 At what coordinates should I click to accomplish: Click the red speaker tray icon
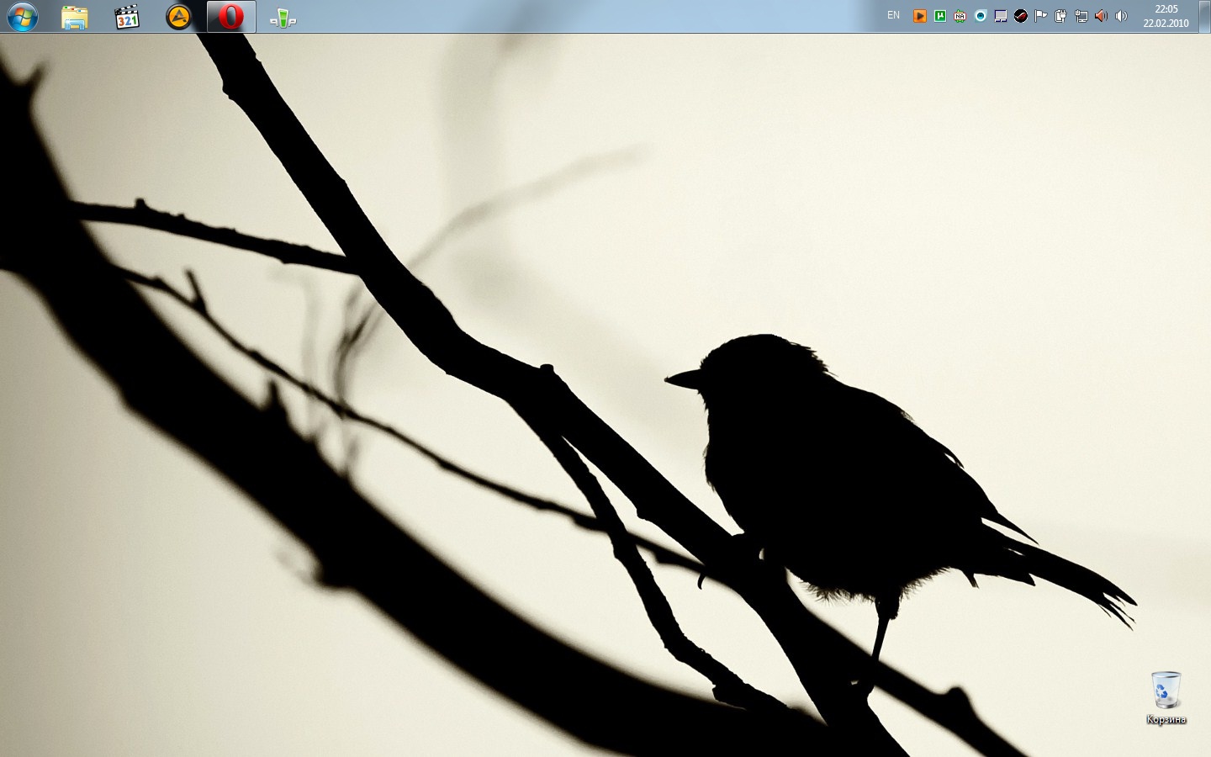click(x=1102, y=16)
